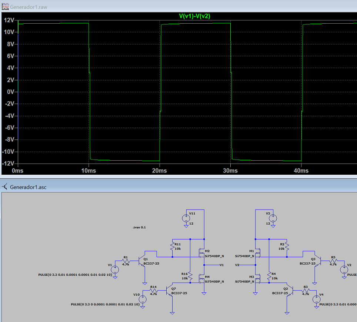Select the V4 pulse source symbol

click(x=317, y=299)
